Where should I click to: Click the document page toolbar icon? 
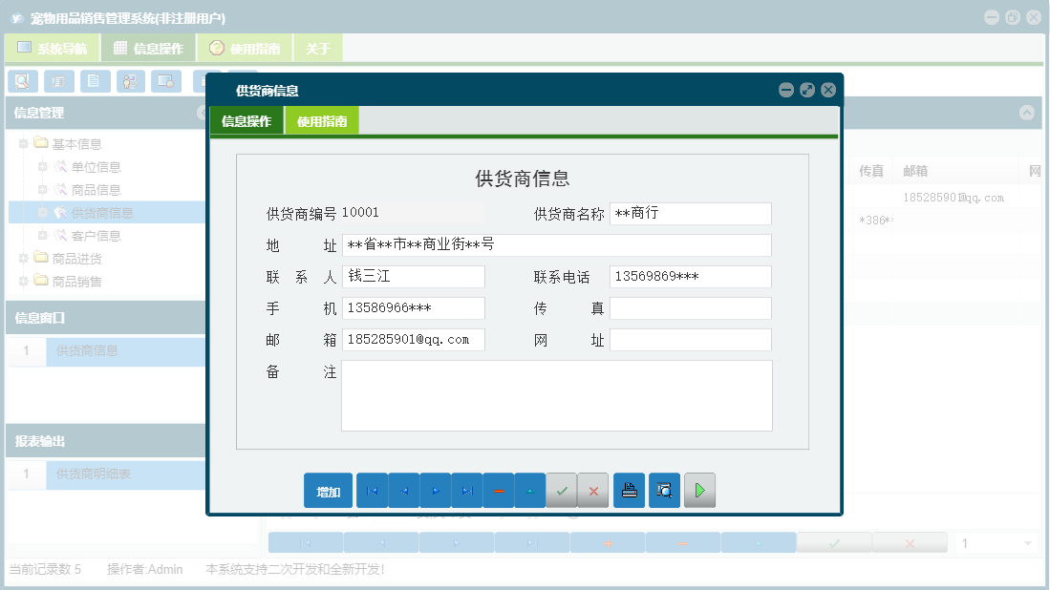96,81
